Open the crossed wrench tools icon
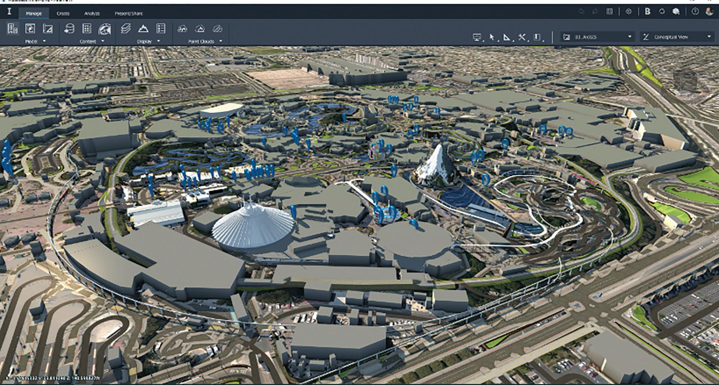Screen dimensions: 719x385 (x=522, y=37)
